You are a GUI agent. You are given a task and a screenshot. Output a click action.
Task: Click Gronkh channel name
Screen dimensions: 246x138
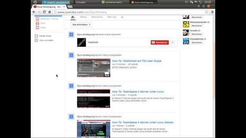194,31
